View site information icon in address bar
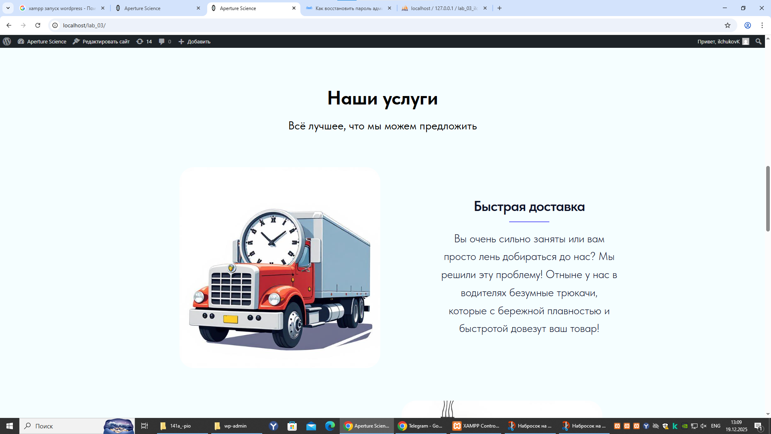The image size is (771, 434). (55, 25)
